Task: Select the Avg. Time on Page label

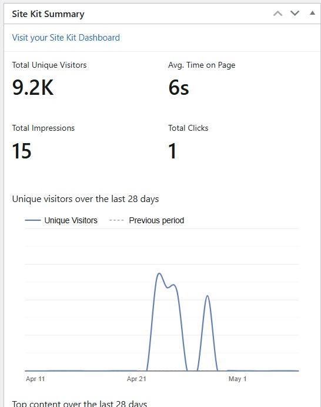Action: click(202, 65)
